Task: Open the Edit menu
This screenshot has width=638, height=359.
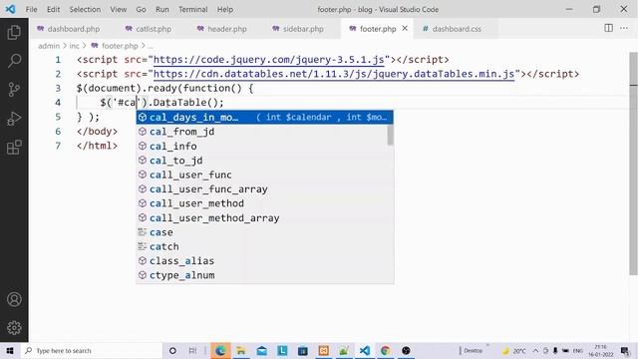Action: tap(53, 9)
